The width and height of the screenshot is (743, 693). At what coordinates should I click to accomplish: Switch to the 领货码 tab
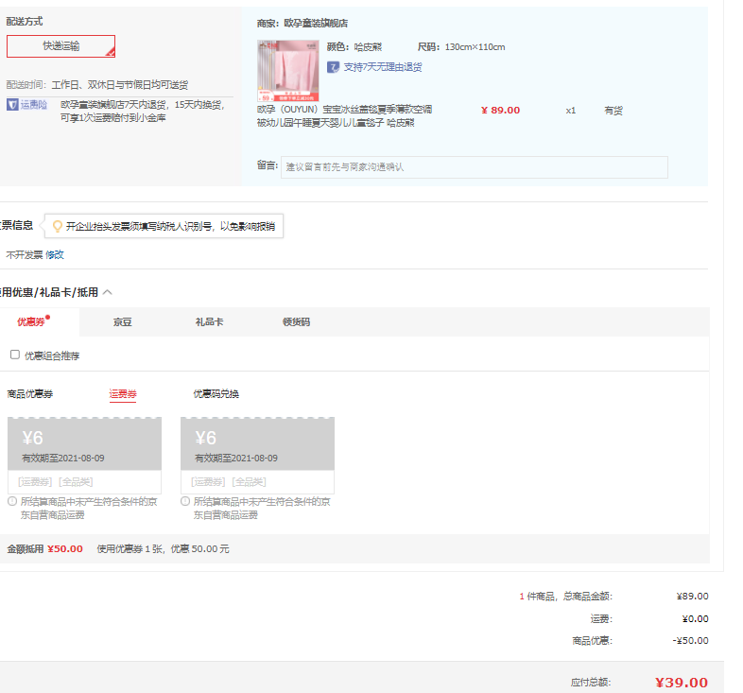point(296,322)
